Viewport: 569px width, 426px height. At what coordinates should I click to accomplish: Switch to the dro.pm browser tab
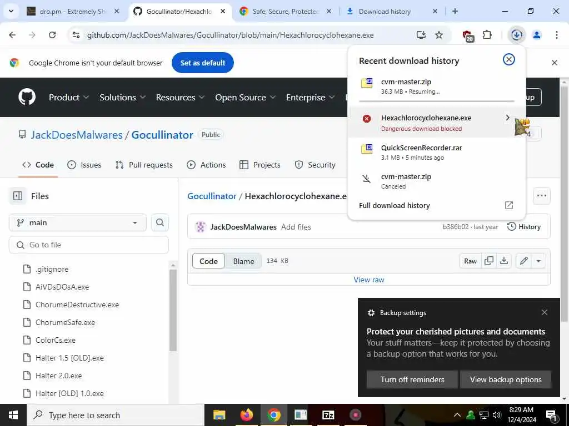pos(72,11)
